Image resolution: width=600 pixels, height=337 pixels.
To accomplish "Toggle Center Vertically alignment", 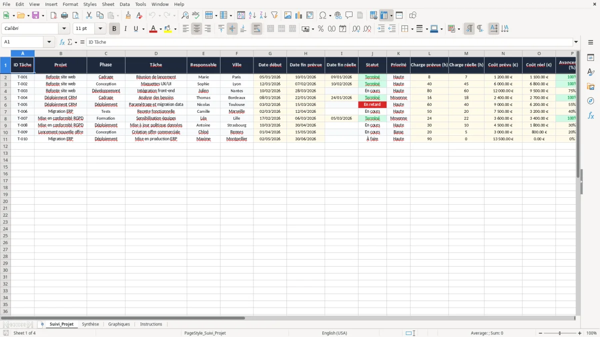I will 232,29.
